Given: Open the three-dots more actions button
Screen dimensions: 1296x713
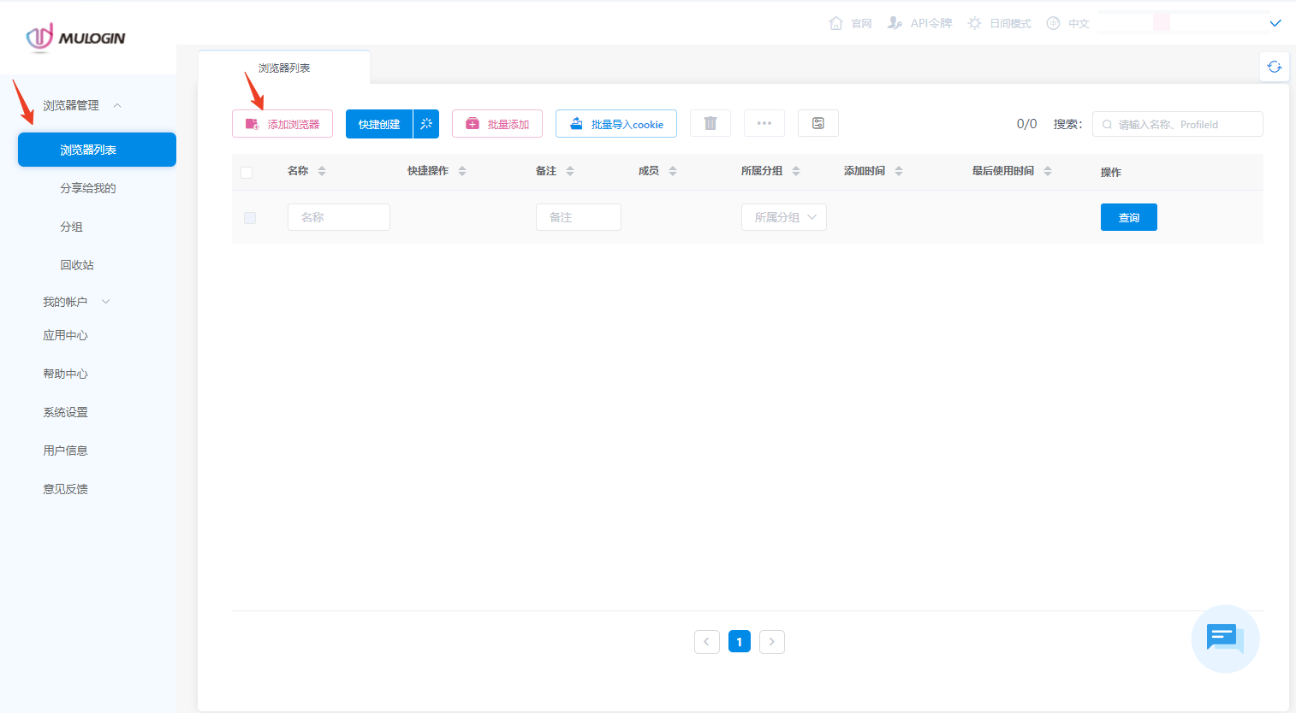Looking at the screenshot, I should [x=764, y=123].
